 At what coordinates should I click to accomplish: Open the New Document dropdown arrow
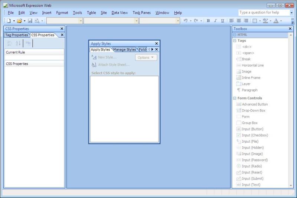click(14, 21)
